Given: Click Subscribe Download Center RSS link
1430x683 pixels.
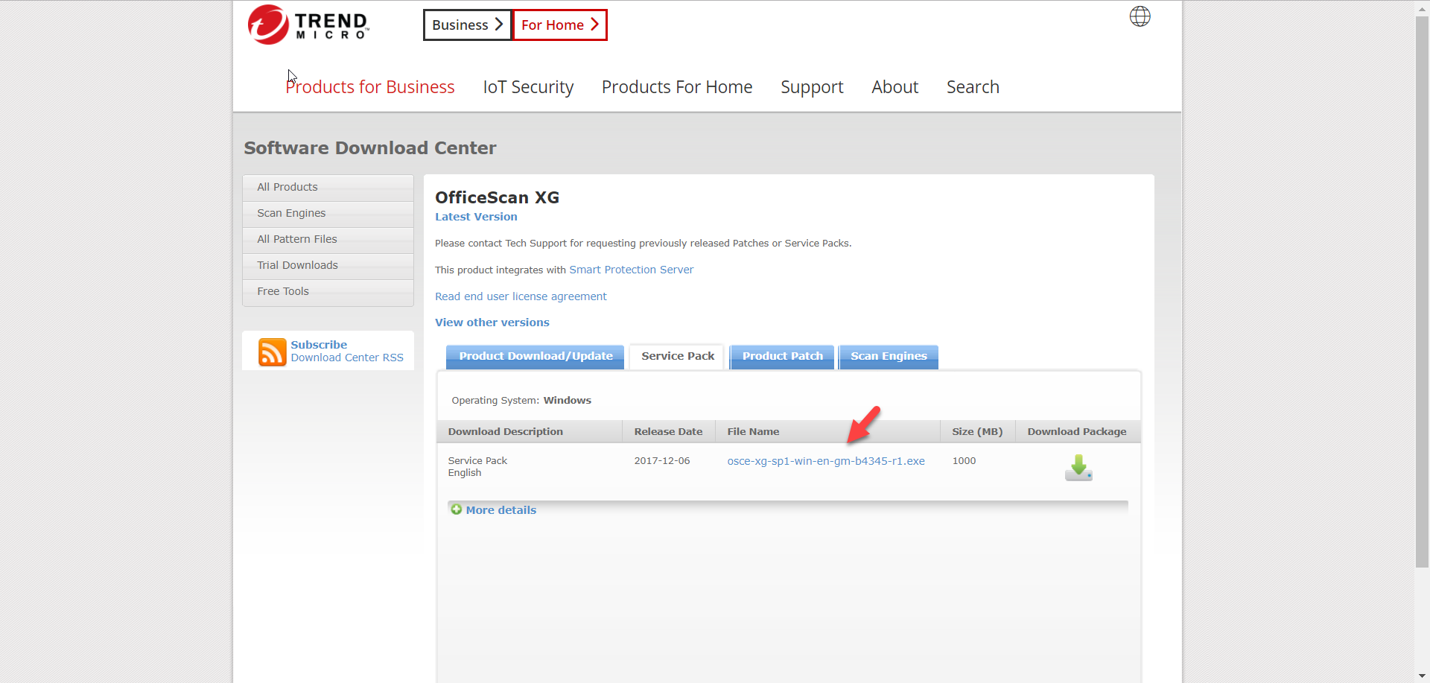Looking at the screenshot, I should 347,351.
